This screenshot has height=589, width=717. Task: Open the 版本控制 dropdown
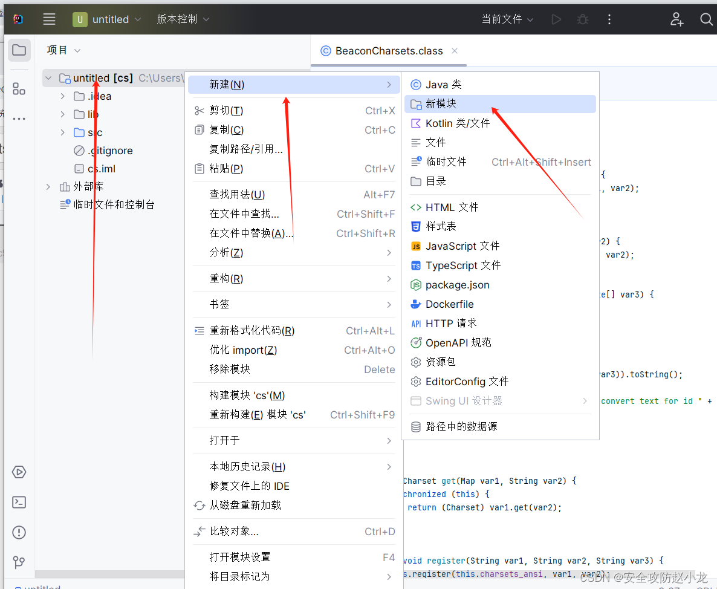pos(183,19)
